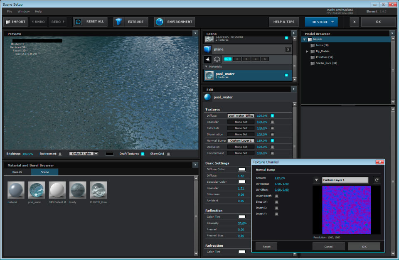Click the Extrude funnel icon
The image size is (399, 260).
tap(119, 22)
